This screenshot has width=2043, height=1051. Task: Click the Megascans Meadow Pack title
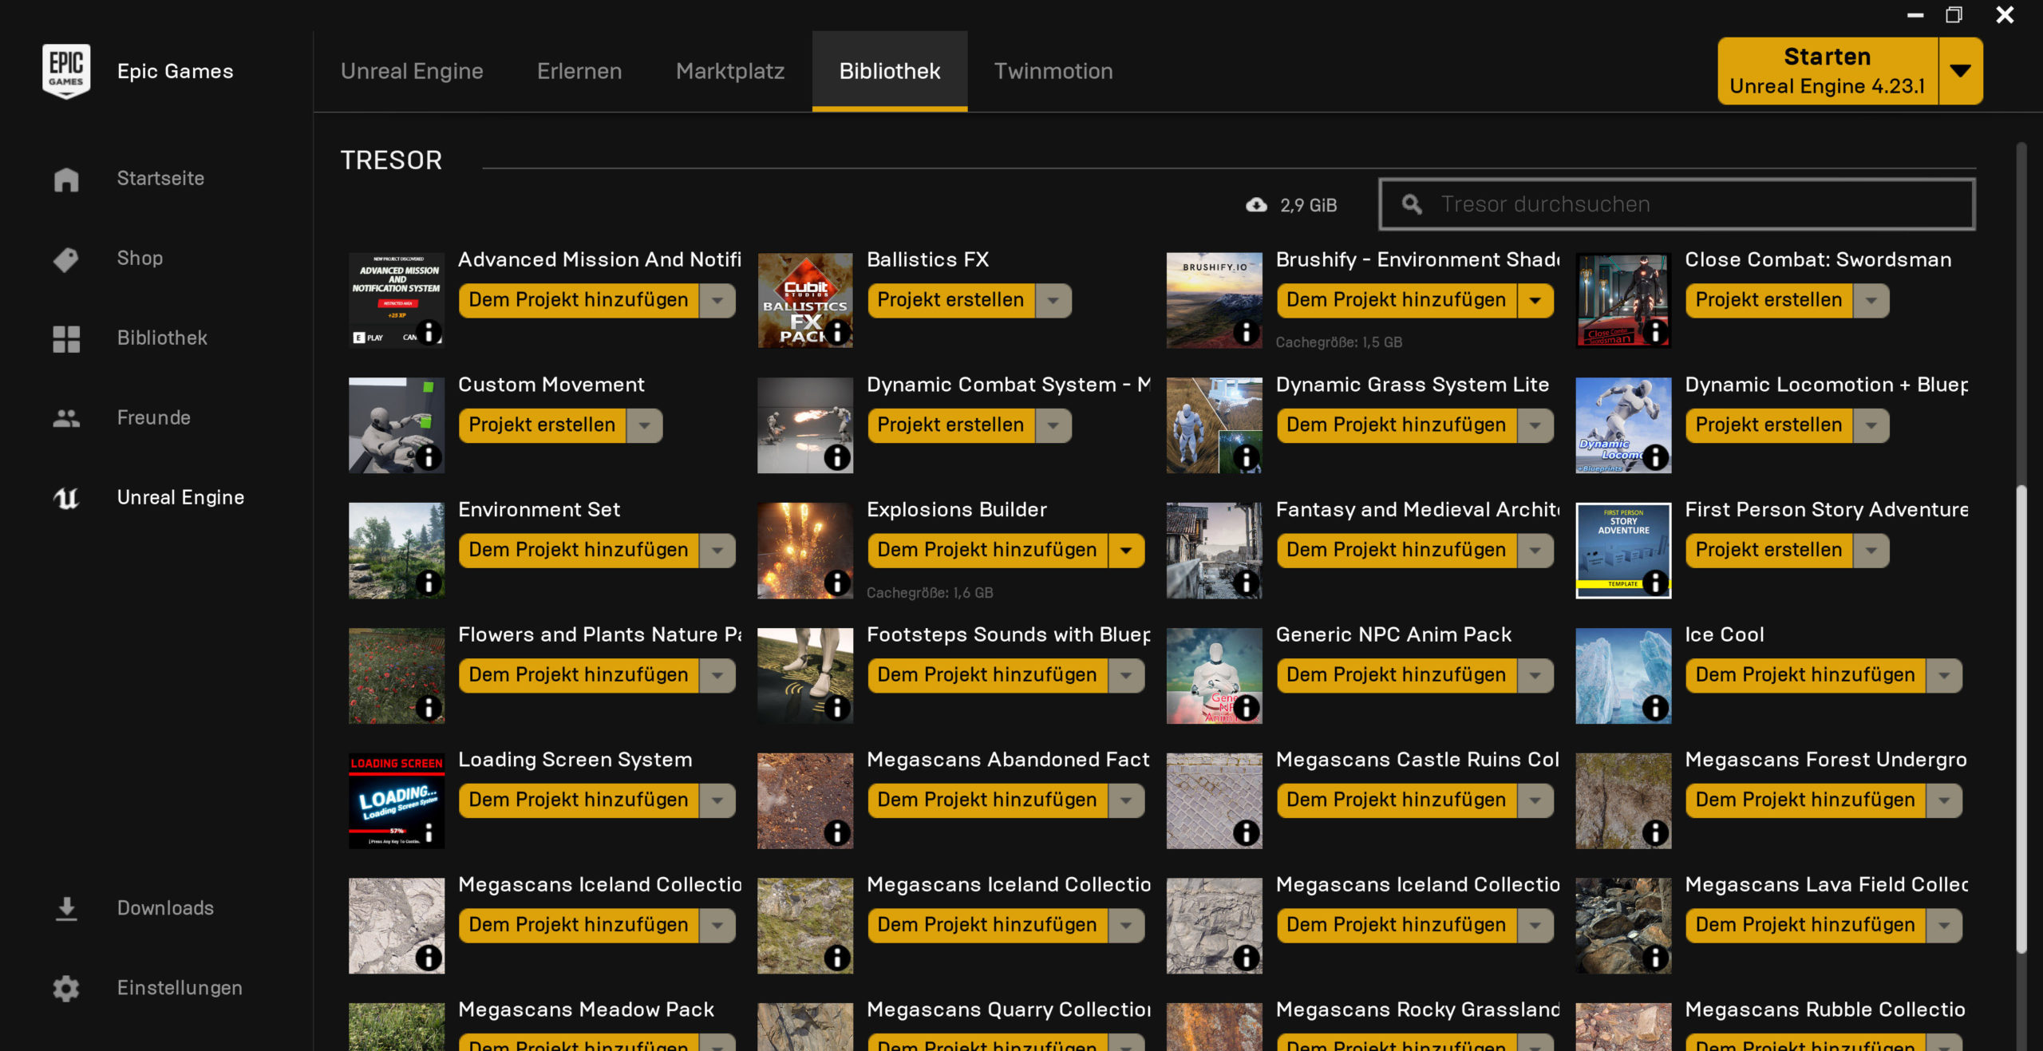click(x=586, y=1010)
